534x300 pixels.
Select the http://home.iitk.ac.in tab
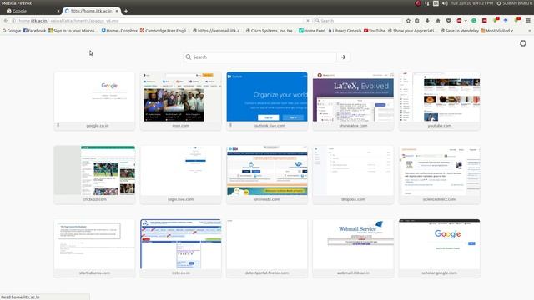tap(91, 11)
